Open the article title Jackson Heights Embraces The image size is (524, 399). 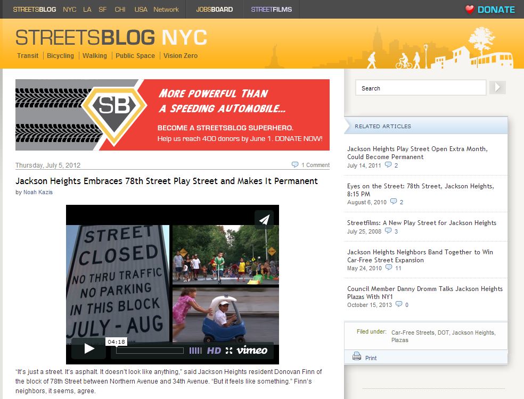click(167, 181)
